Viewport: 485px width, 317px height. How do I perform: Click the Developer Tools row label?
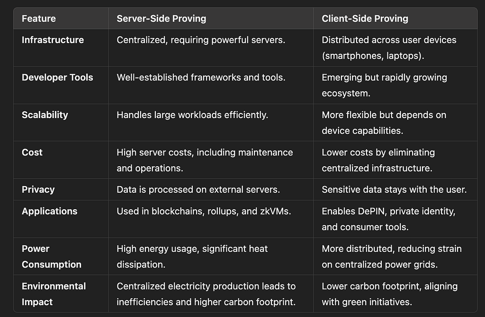[57, 77]
